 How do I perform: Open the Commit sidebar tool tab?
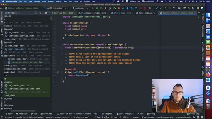coord(2,31)
